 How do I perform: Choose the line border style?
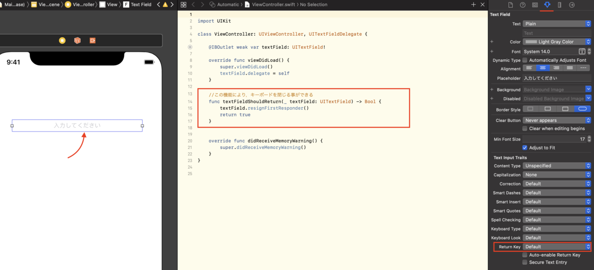pos(548,109)
